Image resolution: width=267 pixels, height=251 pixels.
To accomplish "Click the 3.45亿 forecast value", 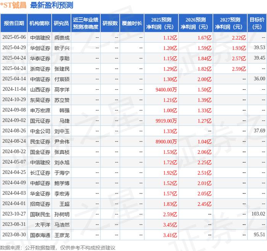I will (x=170, y=225).
